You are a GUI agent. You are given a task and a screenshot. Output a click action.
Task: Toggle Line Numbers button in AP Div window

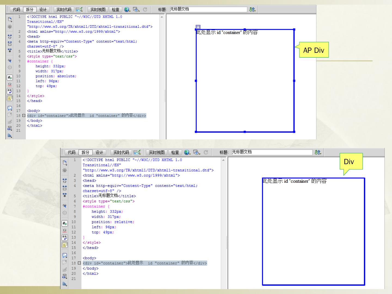click(x=10, y=78)
